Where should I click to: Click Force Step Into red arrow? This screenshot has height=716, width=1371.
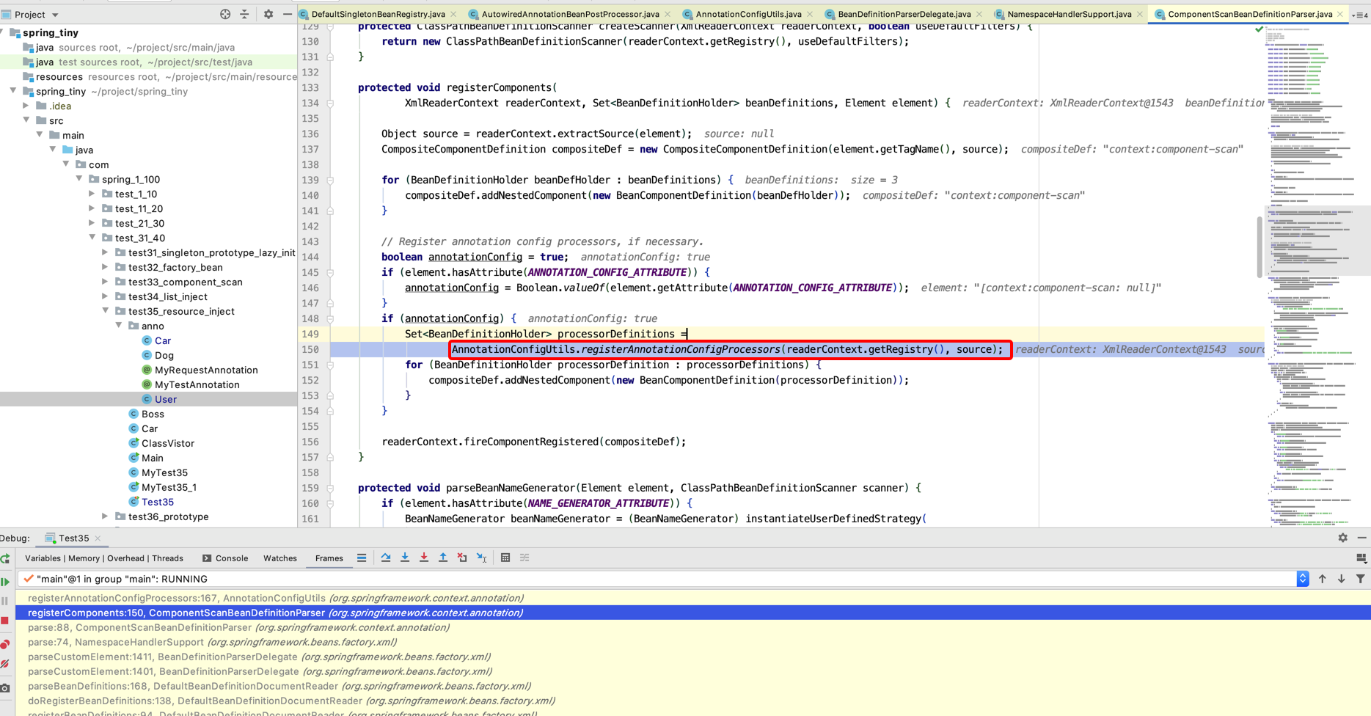(x=424, y=558)
